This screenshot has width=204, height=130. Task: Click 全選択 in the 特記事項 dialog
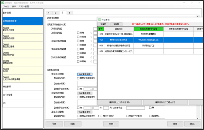point(103,24)
